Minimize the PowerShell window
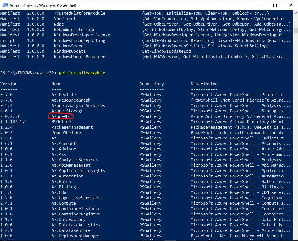This screenshot has height=241, width=298. [x=259, y=5]
